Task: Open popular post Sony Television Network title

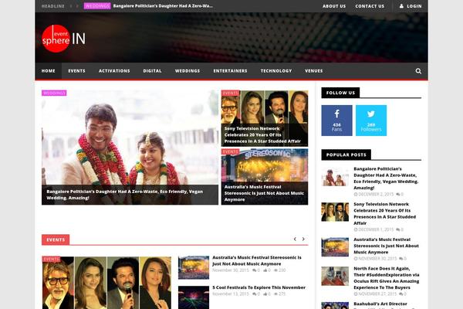Action: [x=384, y=213]
